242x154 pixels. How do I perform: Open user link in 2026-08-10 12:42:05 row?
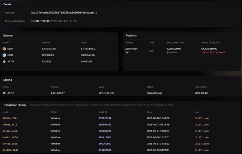tap(202, 118)
